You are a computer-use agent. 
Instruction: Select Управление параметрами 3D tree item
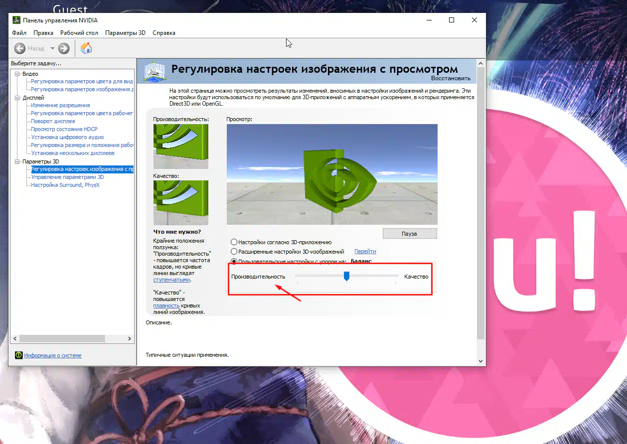(67, 177)
